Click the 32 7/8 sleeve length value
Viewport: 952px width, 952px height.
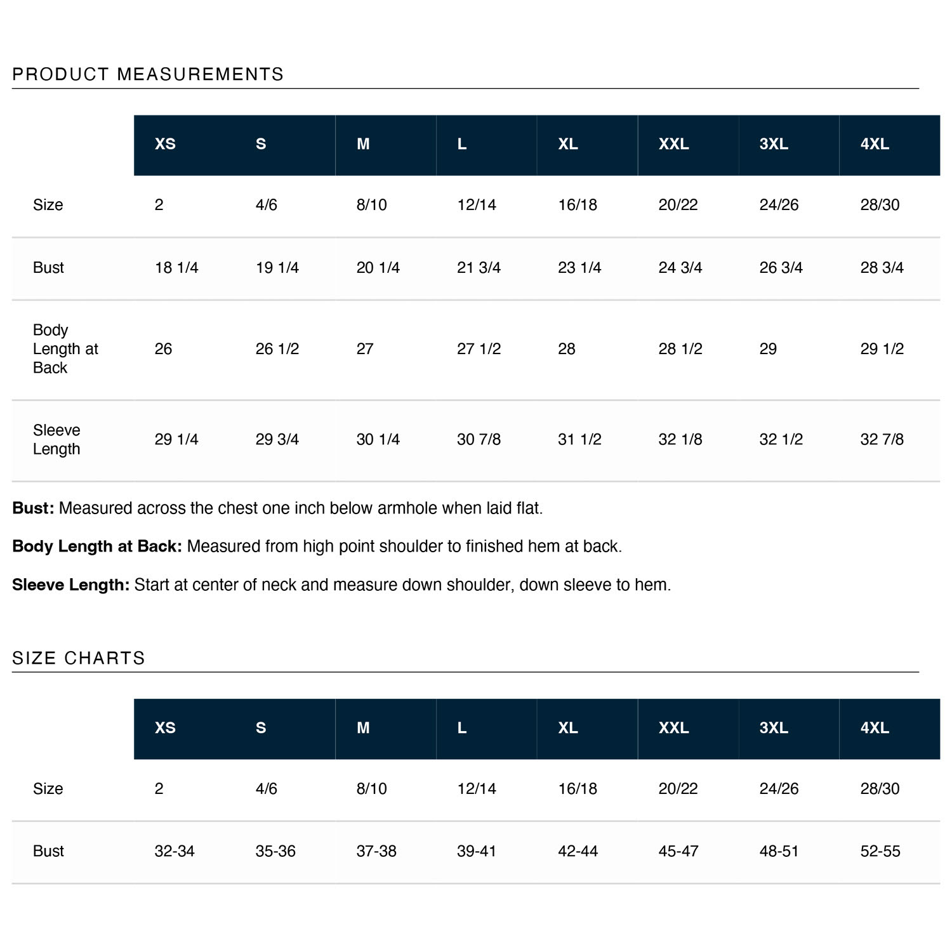point(882,439)
